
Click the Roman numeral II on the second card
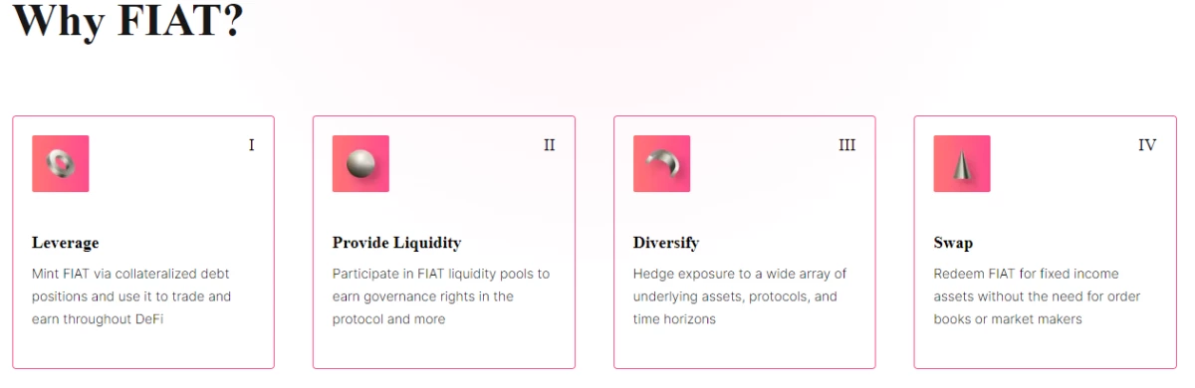pos(550,145)
